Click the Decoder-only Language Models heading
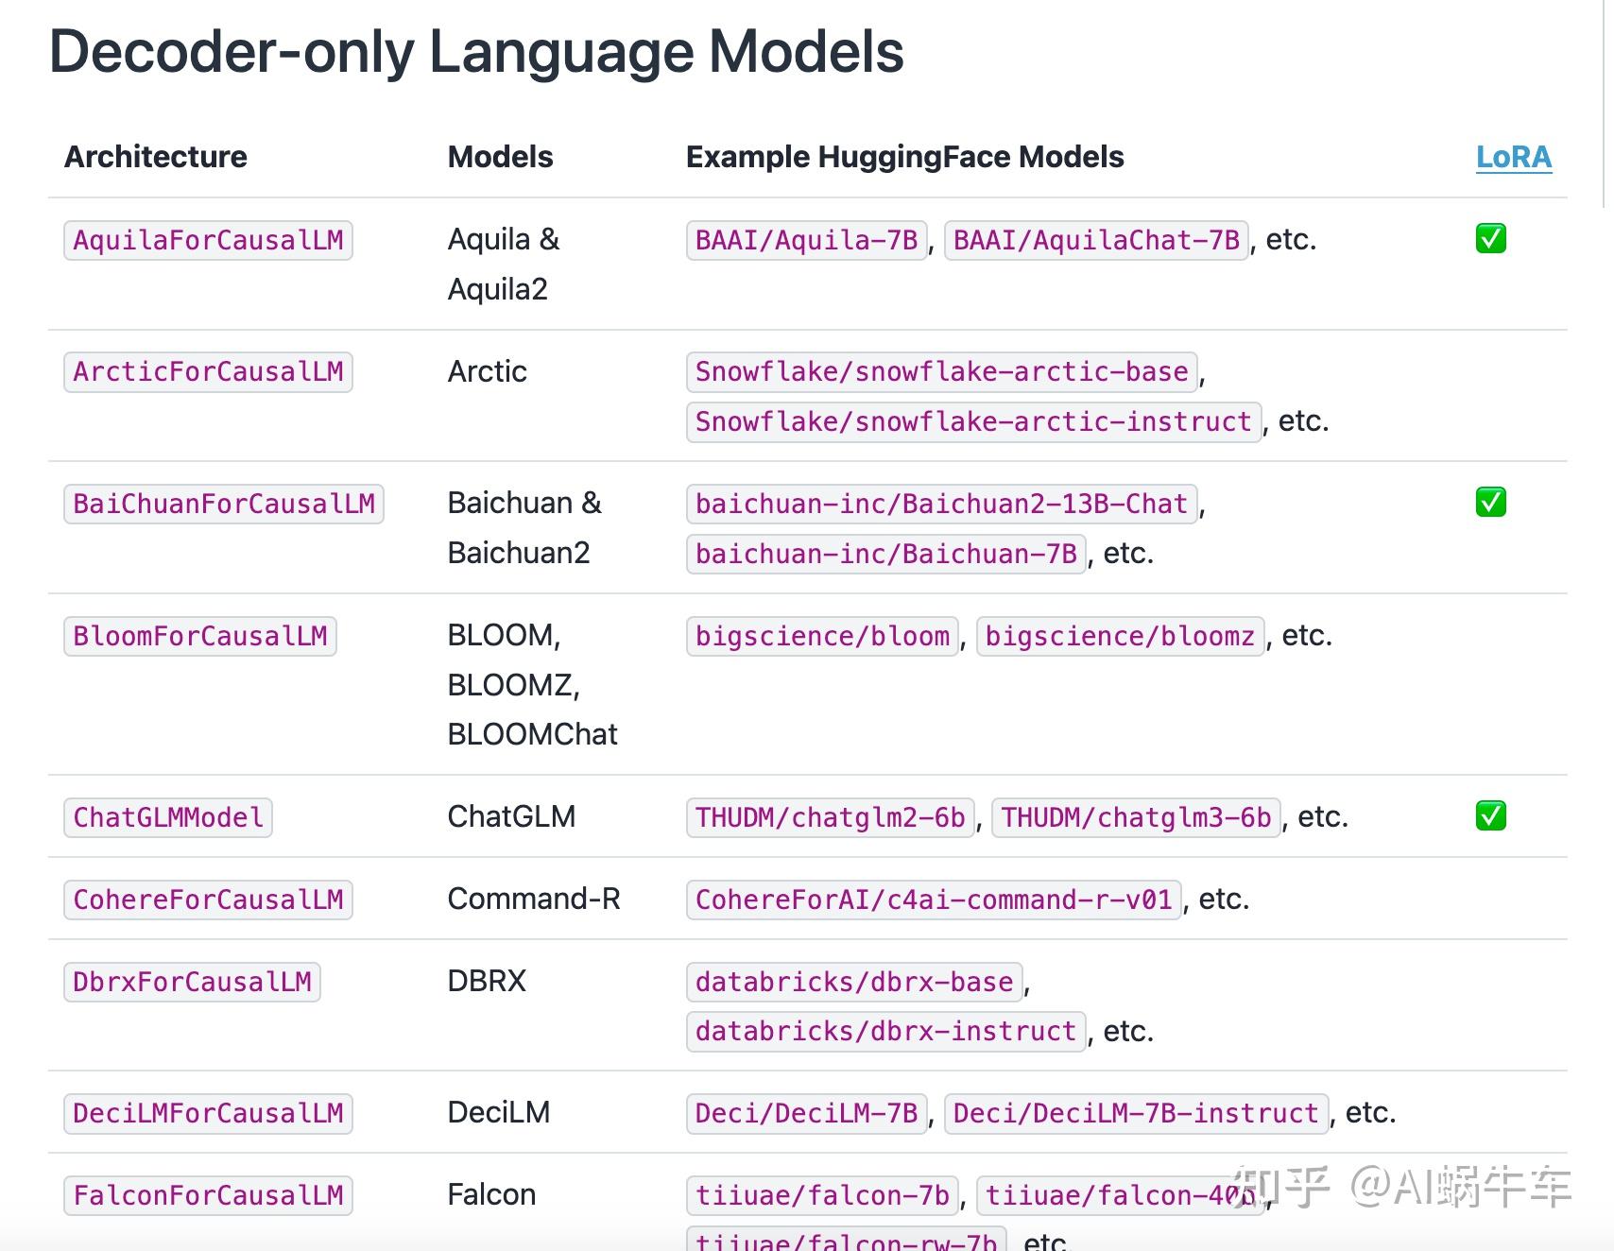The image size is (1614, 1251). click(476, 51)
